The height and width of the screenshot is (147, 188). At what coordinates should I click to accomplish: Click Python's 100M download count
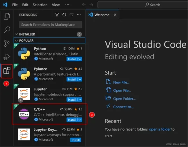[69, 48]
